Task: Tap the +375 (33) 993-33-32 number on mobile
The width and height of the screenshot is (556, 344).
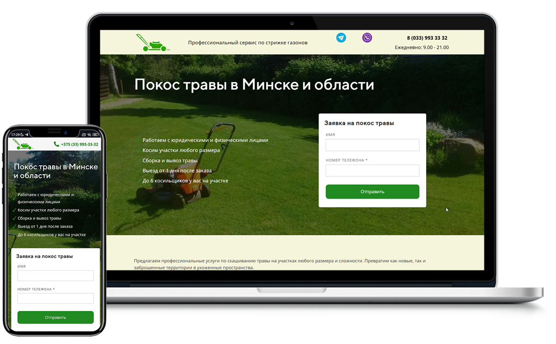Action: coord(79,144)
